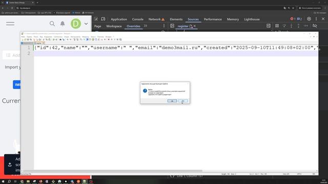Select the register tab in Notepad++
This screenshot has width=328, height=184.
click(39, 43)
